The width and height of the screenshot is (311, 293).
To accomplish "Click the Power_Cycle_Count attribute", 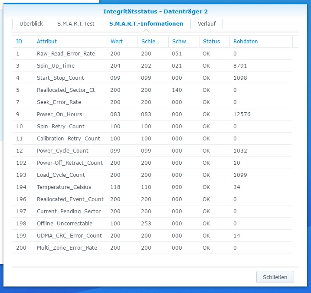I will (x=62, y=150).
